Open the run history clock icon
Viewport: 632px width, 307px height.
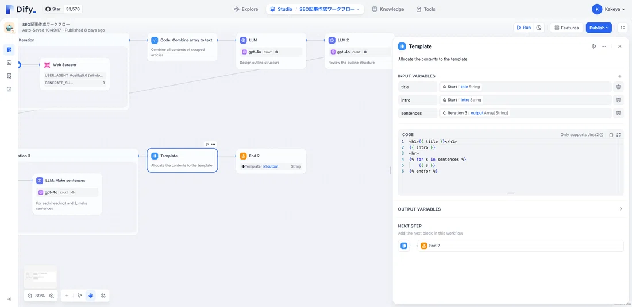(x=539, y=28)
